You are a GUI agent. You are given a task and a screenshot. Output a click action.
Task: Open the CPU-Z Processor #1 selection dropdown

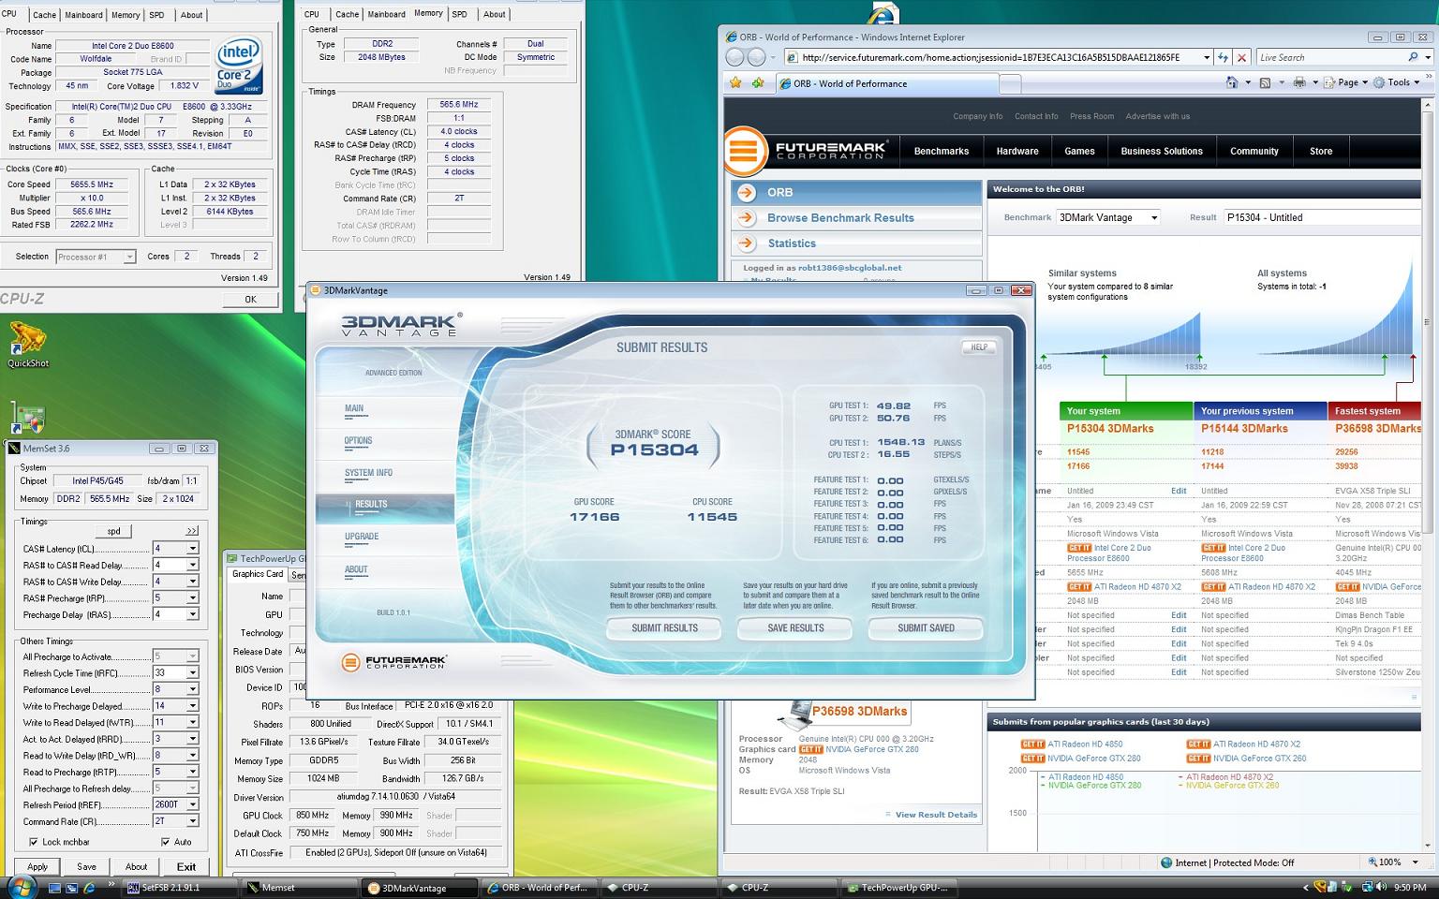129,257
